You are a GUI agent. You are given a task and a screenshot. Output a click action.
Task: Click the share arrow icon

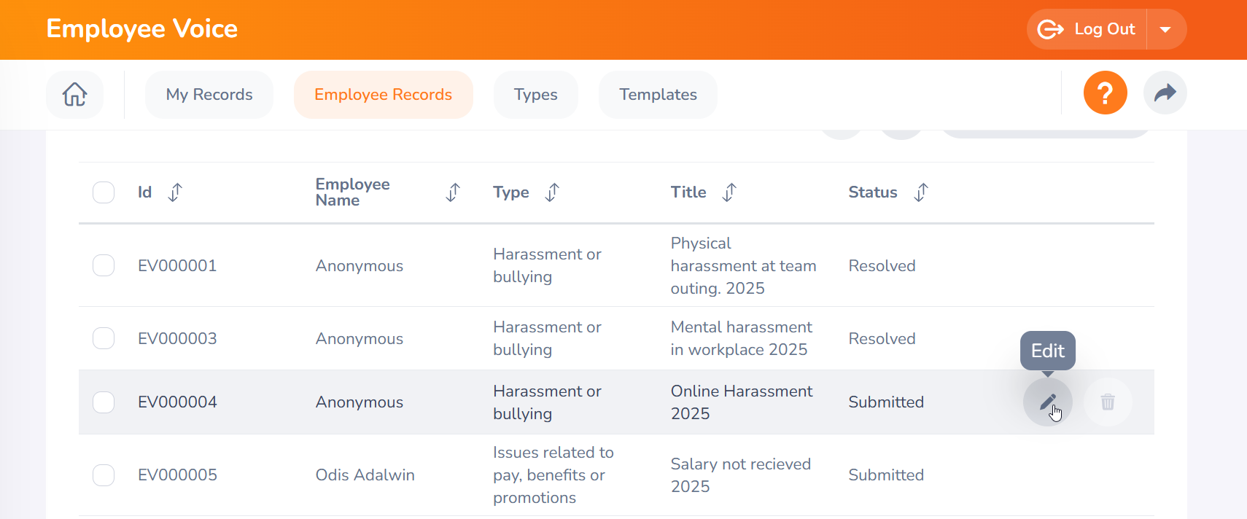[x=1165, y=93]
